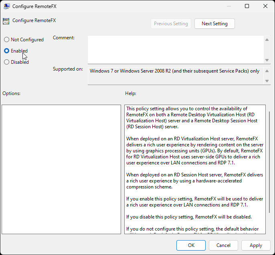Minimize the Configure RemoteFX dialog
The image size is (275, 255).
tap(228, 6)
